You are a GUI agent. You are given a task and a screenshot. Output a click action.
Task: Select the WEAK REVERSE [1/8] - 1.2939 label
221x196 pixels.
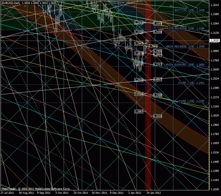point(185,47)
